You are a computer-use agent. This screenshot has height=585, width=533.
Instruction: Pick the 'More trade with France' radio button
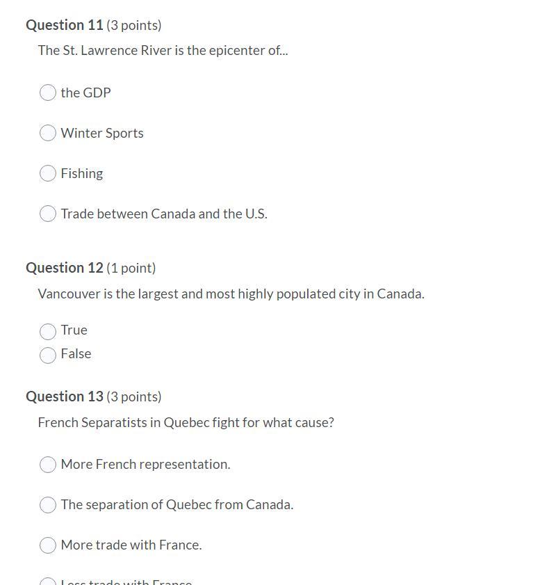point(48,545)
